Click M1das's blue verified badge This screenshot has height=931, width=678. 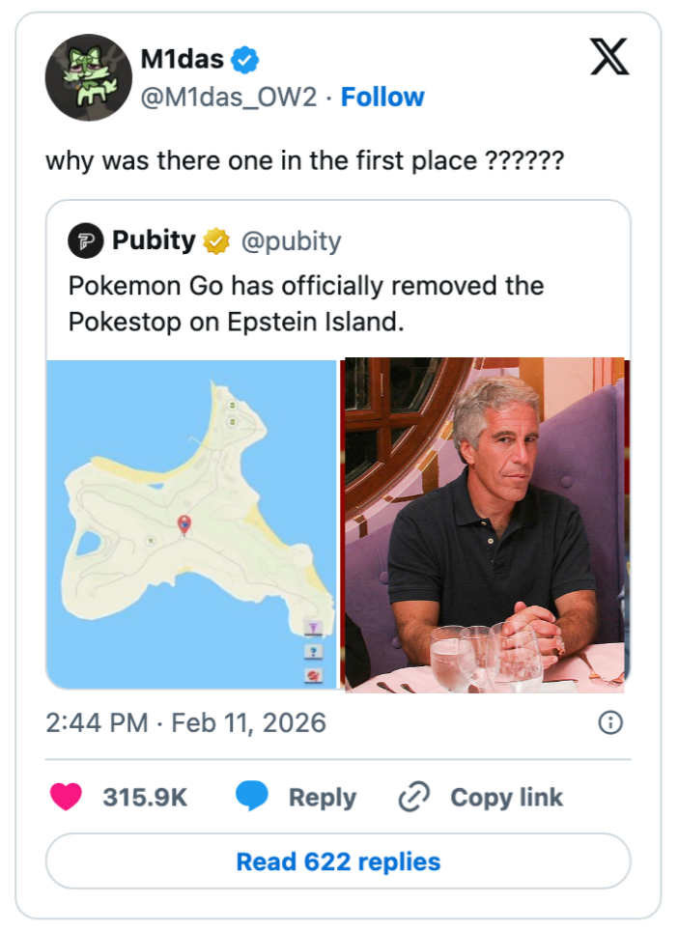246,60
